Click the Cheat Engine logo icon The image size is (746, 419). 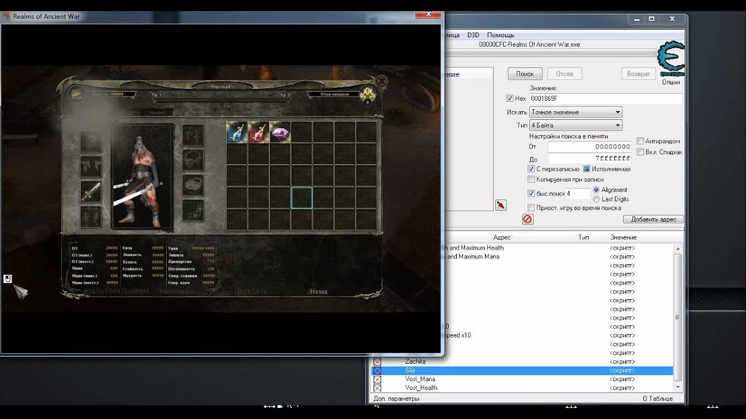[670, 58]
